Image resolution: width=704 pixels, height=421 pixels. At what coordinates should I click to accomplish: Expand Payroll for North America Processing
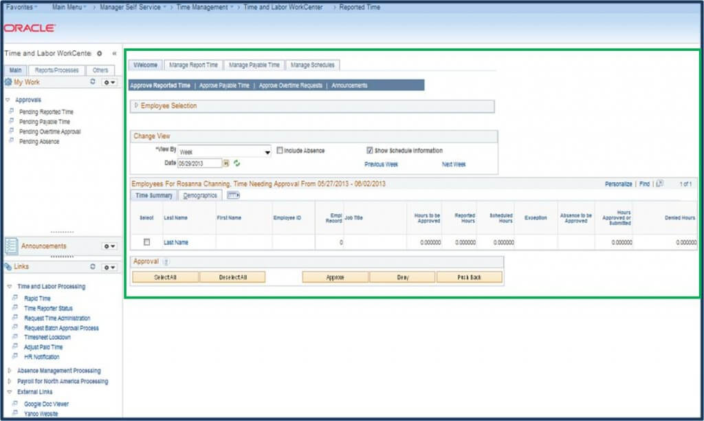coord(10,381)
